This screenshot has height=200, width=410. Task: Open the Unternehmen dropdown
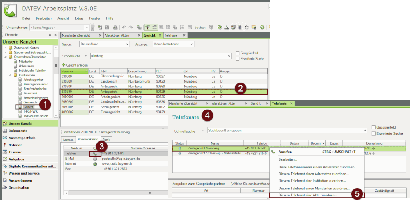[87, 27]
